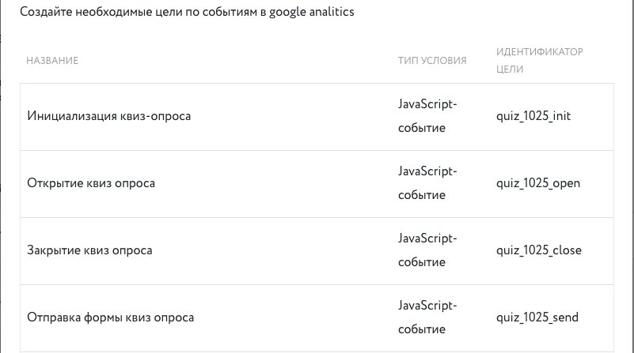
Task: Click the 'ИДЕНТИФИКАТОР ЦЕЛИ' column header
Action: 539,61
